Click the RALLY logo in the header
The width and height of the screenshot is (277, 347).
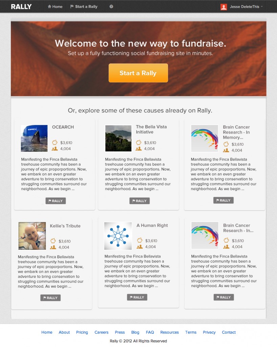[21, 7]
